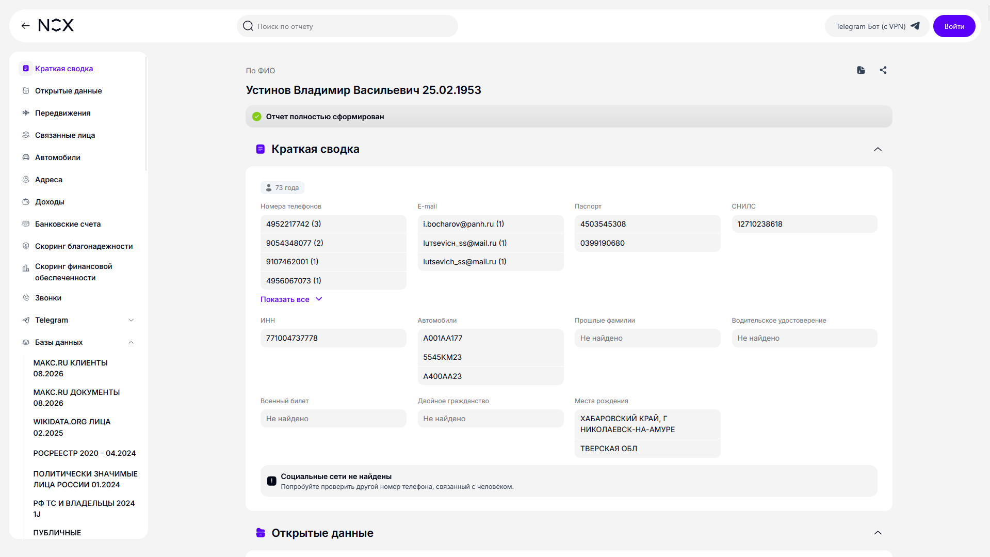This screenshot has height=557, width=990.
Task: Click the back arrow icon
Action: (25, 26)
